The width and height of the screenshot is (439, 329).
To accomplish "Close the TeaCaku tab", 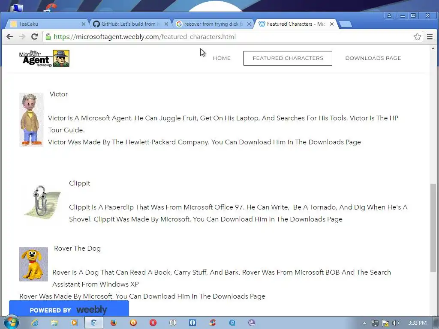I will coord(83,24).
